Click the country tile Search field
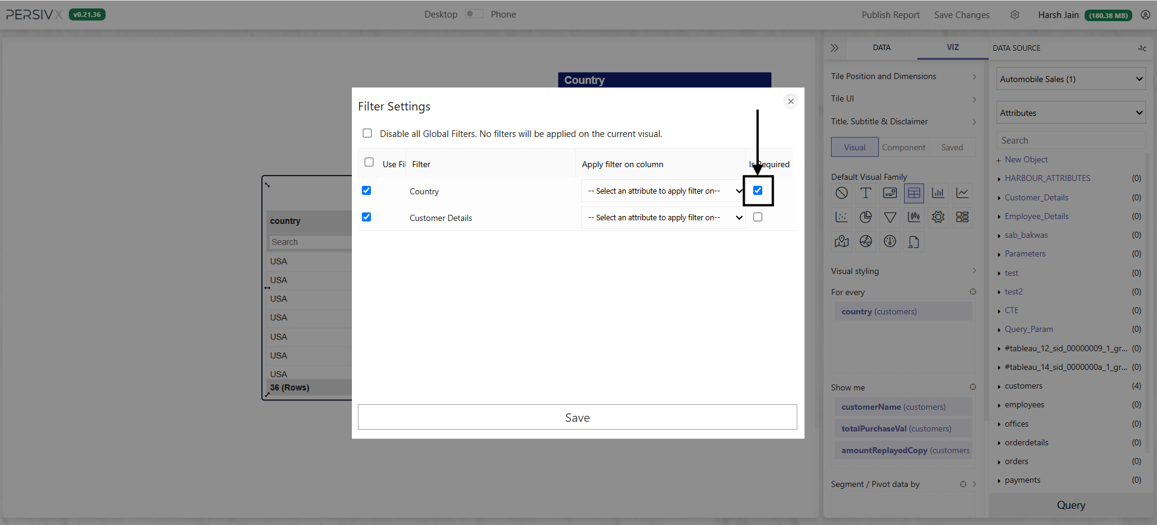The image size is (1157, 525). pyautogui.click(x=310, y=242)
